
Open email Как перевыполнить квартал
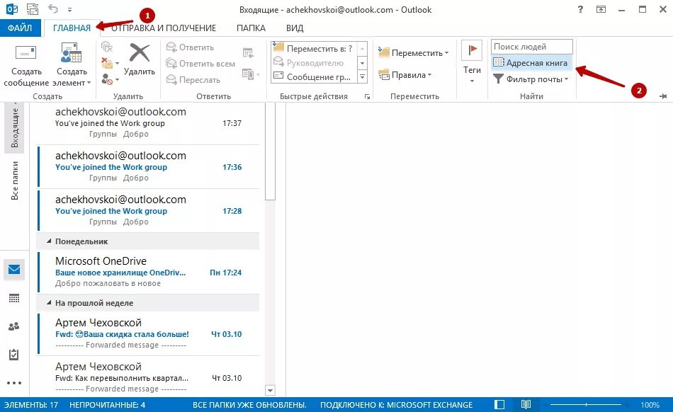coord(149,377)
